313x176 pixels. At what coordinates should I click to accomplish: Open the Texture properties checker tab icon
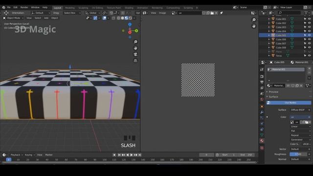tap(262, 148)
